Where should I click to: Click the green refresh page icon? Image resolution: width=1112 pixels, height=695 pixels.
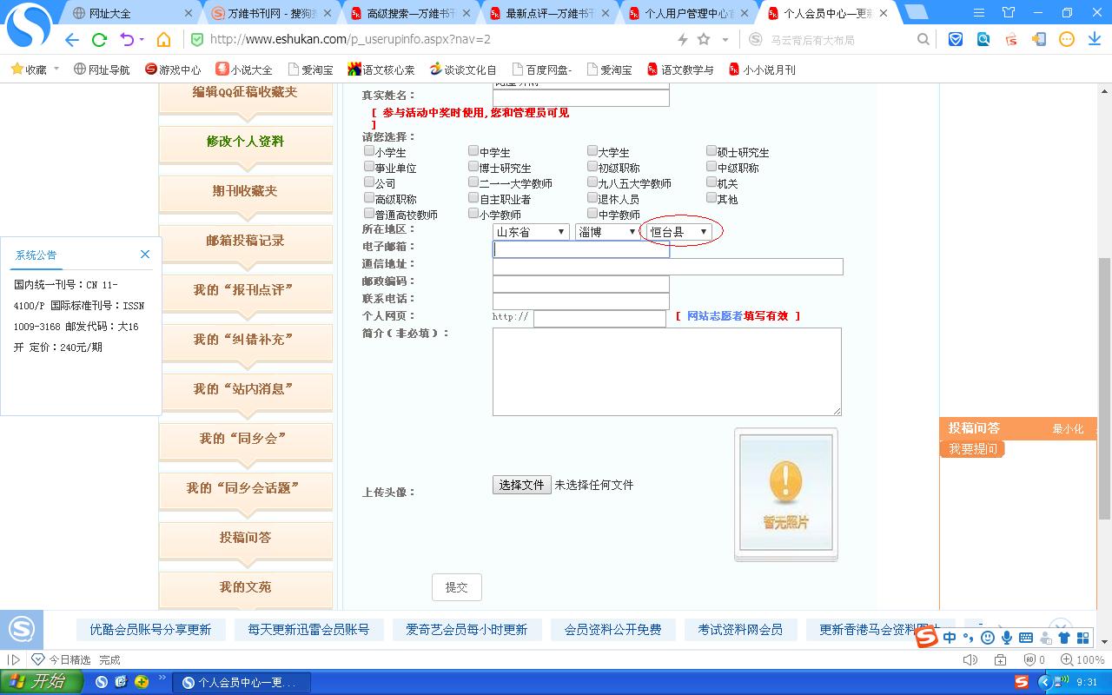tap(99, 40)
